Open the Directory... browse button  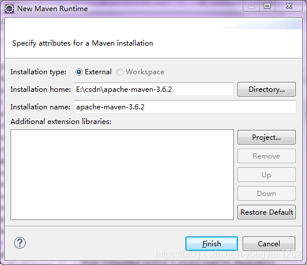[267, 90]
